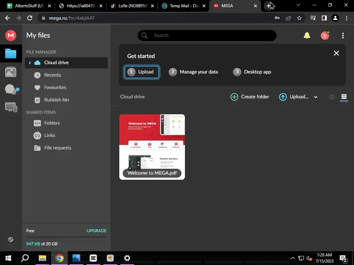
Task: Switch to the ia80470 browser tab
Action: click(80, 6)
